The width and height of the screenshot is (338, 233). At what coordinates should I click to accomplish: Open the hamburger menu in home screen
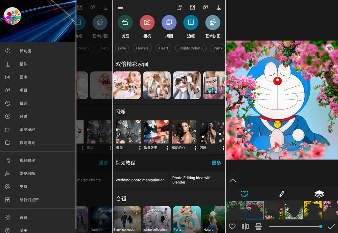tap(121, 7)
